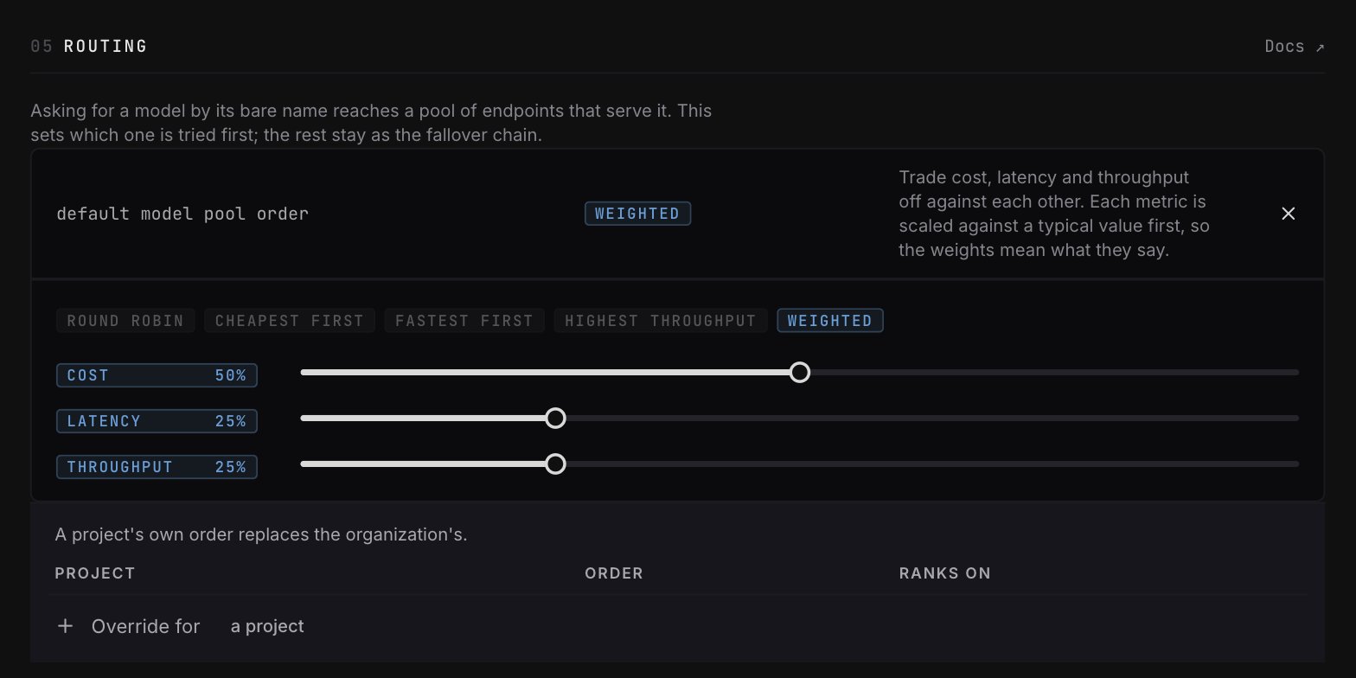This screenshot has width=1356, height=678.
Task: Close the routing order editor with X
Action: pos(1289,214)
